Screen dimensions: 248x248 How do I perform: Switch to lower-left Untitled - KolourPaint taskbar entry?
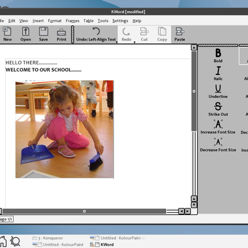pyautogui.click(x=58, y=244)
